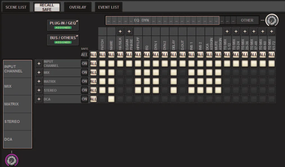Select ALL parameters for the MIX row
Screen dimensions: 285x167
[94, 72]
